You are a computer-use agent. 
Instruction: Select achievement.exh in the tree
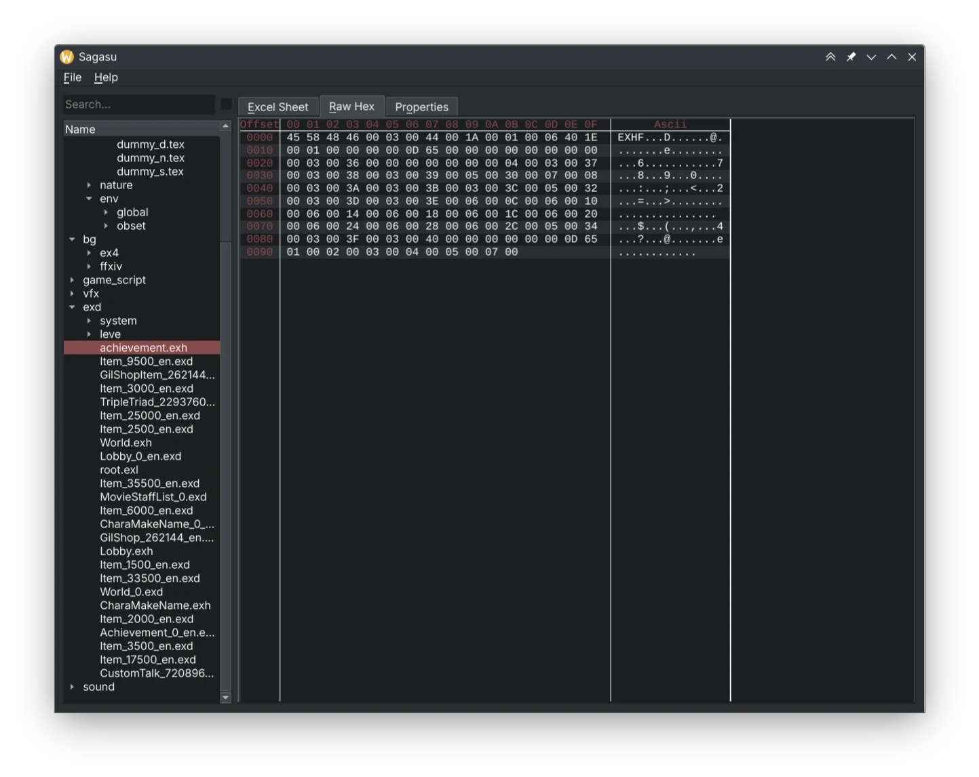(x=142, y=348)
